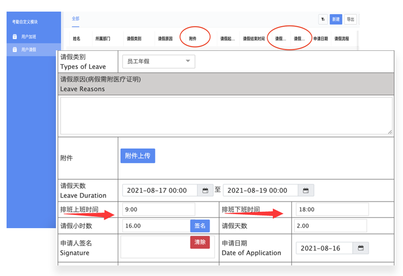
Task: Click the 考勤自定义模块 sidebar title
Action: point(25,22)
